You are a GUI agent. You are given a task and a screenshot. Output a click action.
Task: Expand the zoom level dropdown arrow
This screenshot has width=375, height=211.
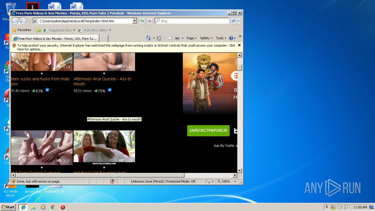pyautogui.click(x=235, y=181)
